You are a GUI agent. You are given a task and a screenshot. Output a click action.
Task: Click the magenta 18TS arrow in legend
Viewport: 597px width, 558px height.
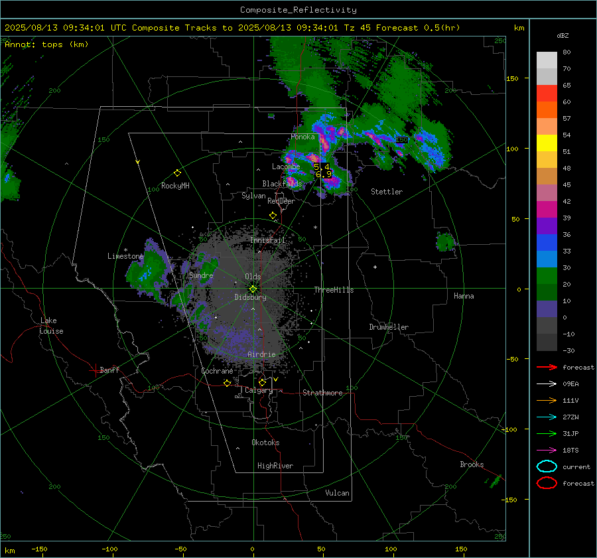coord(547,451)
